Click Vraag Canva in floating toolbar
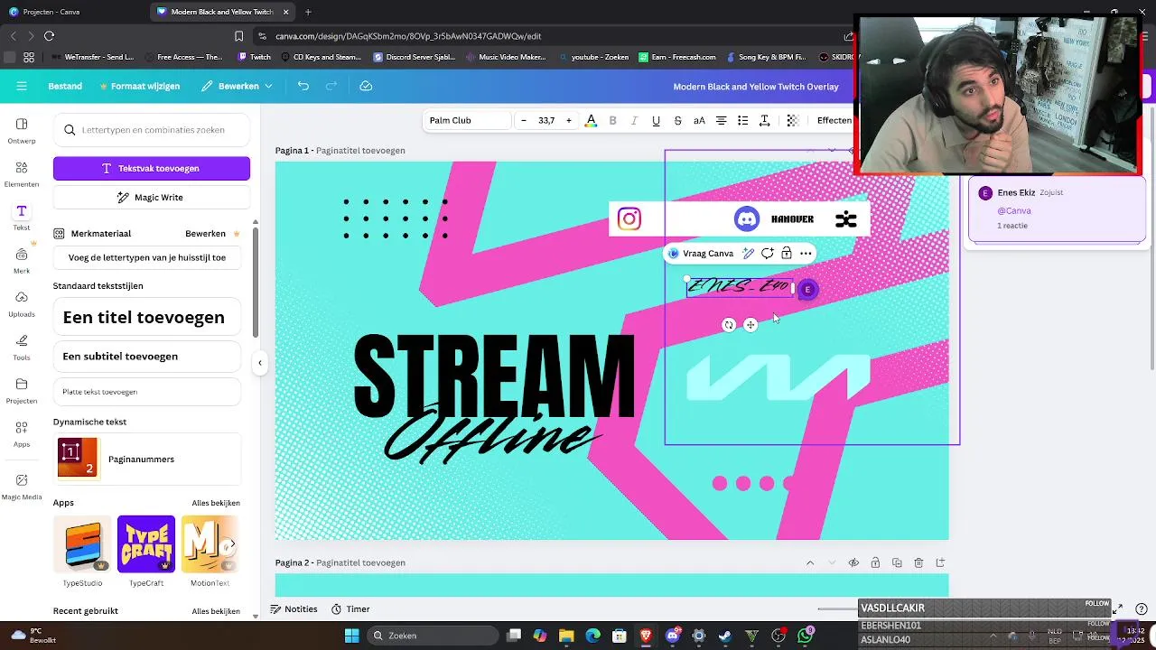Viewport: 1156px width, 650px height. (x=701, y=254)
